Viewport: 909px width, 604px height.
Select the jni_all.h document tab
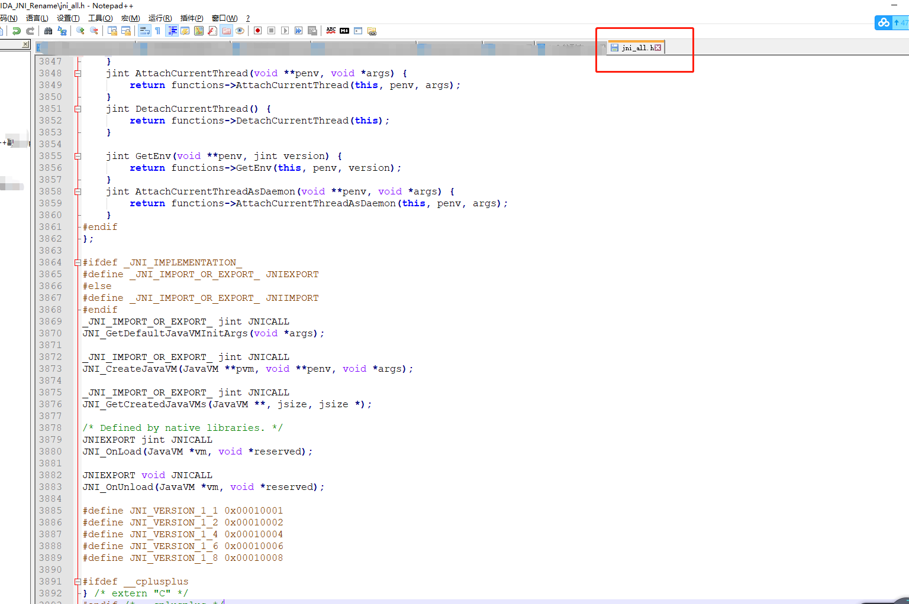click(x=634, y=47)
